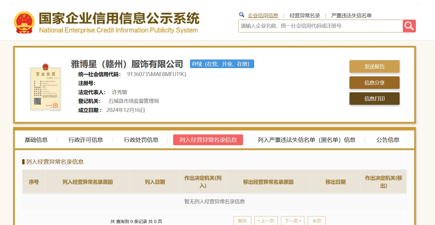The image size is (435, 225).
Task: Click the 暂无列入经营异常名录信息 empty table message
Action: [x=215, y=202]
